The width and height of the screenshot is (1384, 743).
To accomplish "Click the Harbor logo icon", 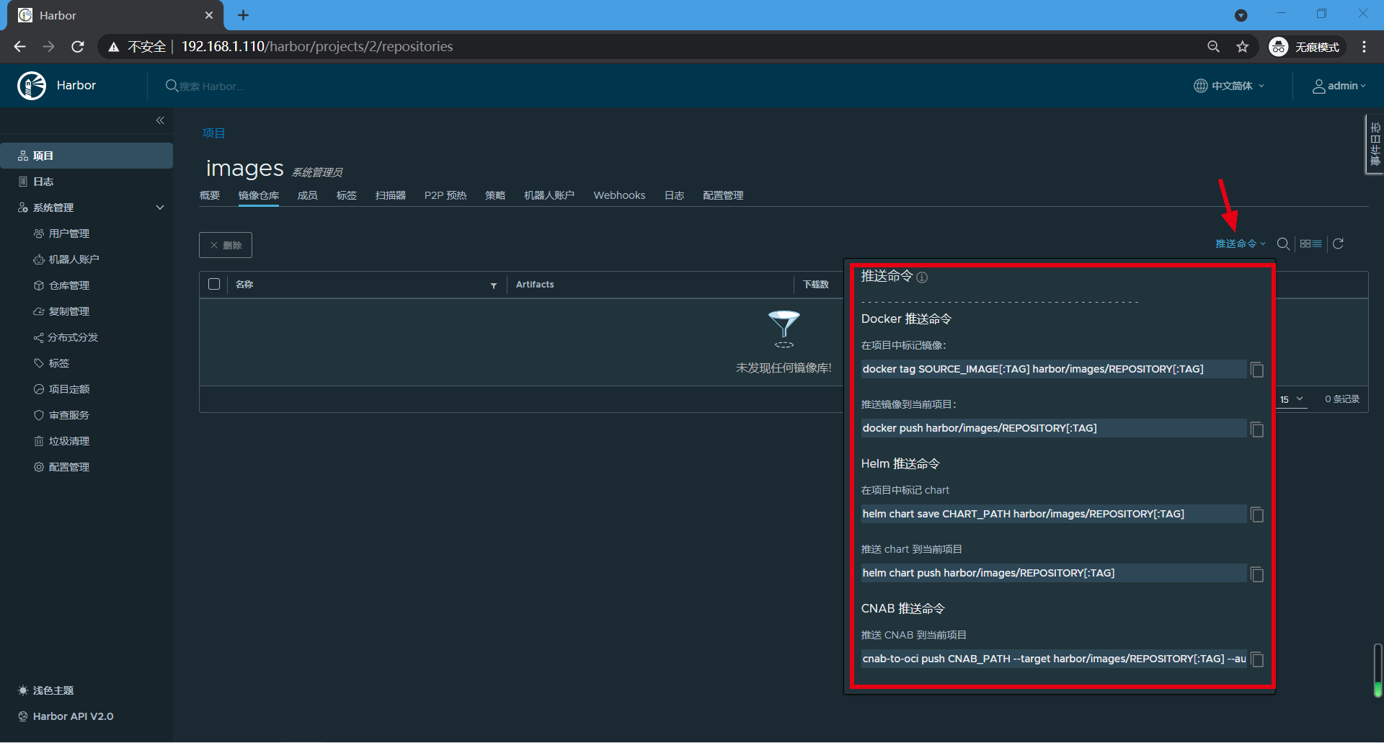I will 32,86.
